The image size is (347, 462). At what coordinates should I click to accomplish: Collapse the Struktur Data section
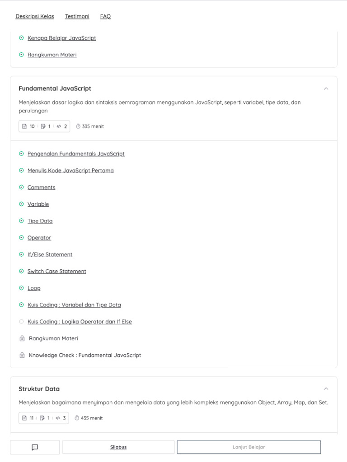click(x=326, y=388)
